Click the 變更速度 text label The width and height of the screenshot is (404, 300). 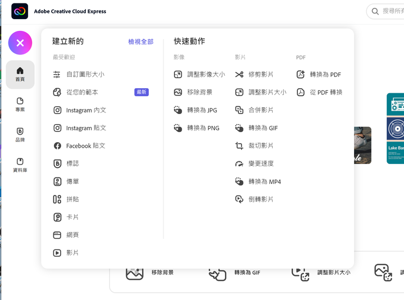[261, 163]
